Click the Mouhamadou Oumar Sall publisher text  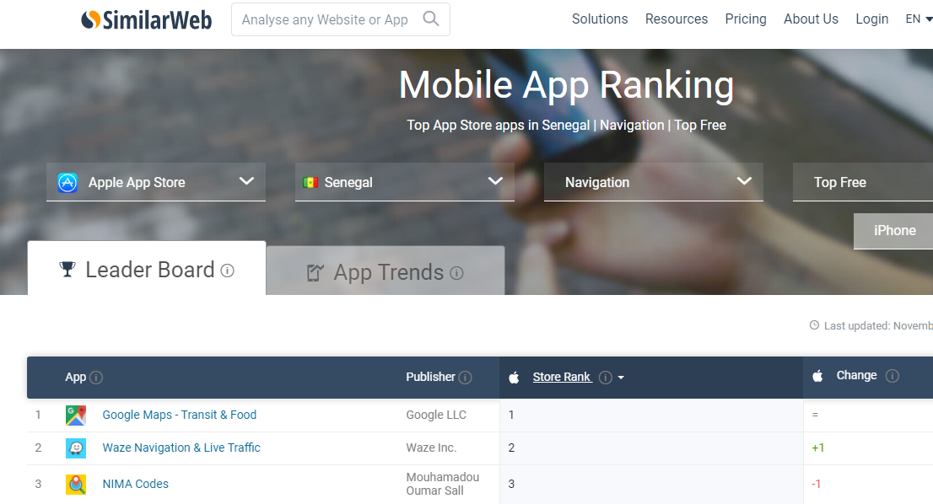[x=443, y=484]
